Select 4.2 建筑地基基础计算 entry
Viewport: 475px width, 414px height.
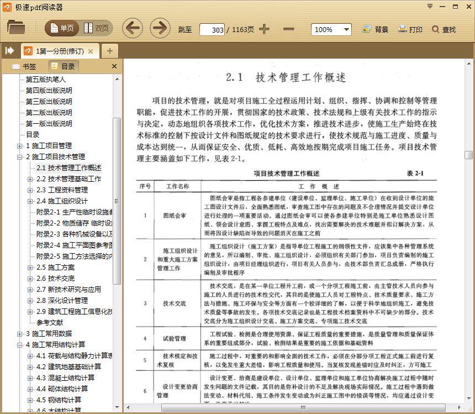click(x=68, y=367)
